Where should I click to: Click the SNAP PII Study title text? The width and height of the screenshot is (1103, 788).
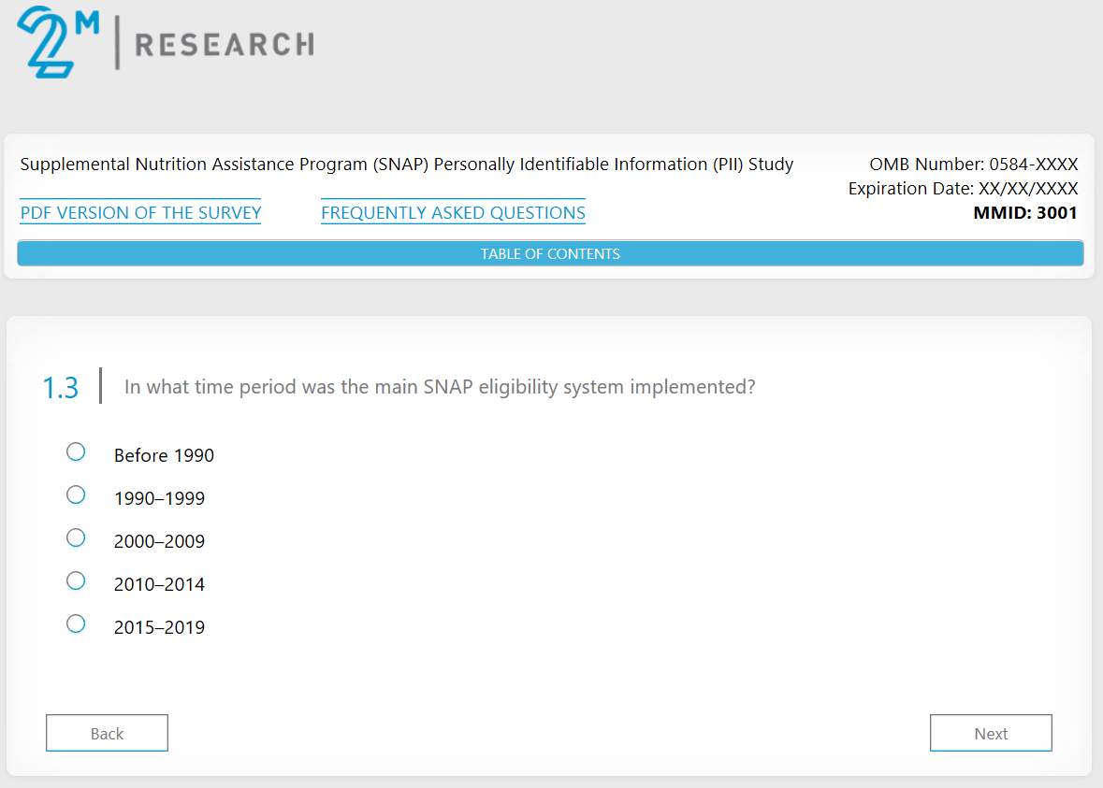pyautogui.click(x=407, y=165)
